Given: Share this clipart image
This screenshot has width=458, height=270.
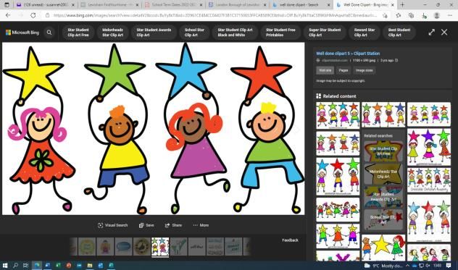Looking at the screenshot, I should (x=173, y=225).
